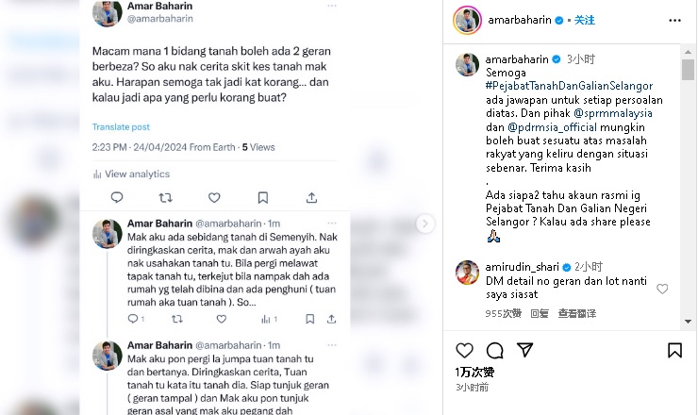Save the Instagram post with the bookmark icon
Image resolution: width=698 pixels, height=415 pixels.
(x=674, y=351)
